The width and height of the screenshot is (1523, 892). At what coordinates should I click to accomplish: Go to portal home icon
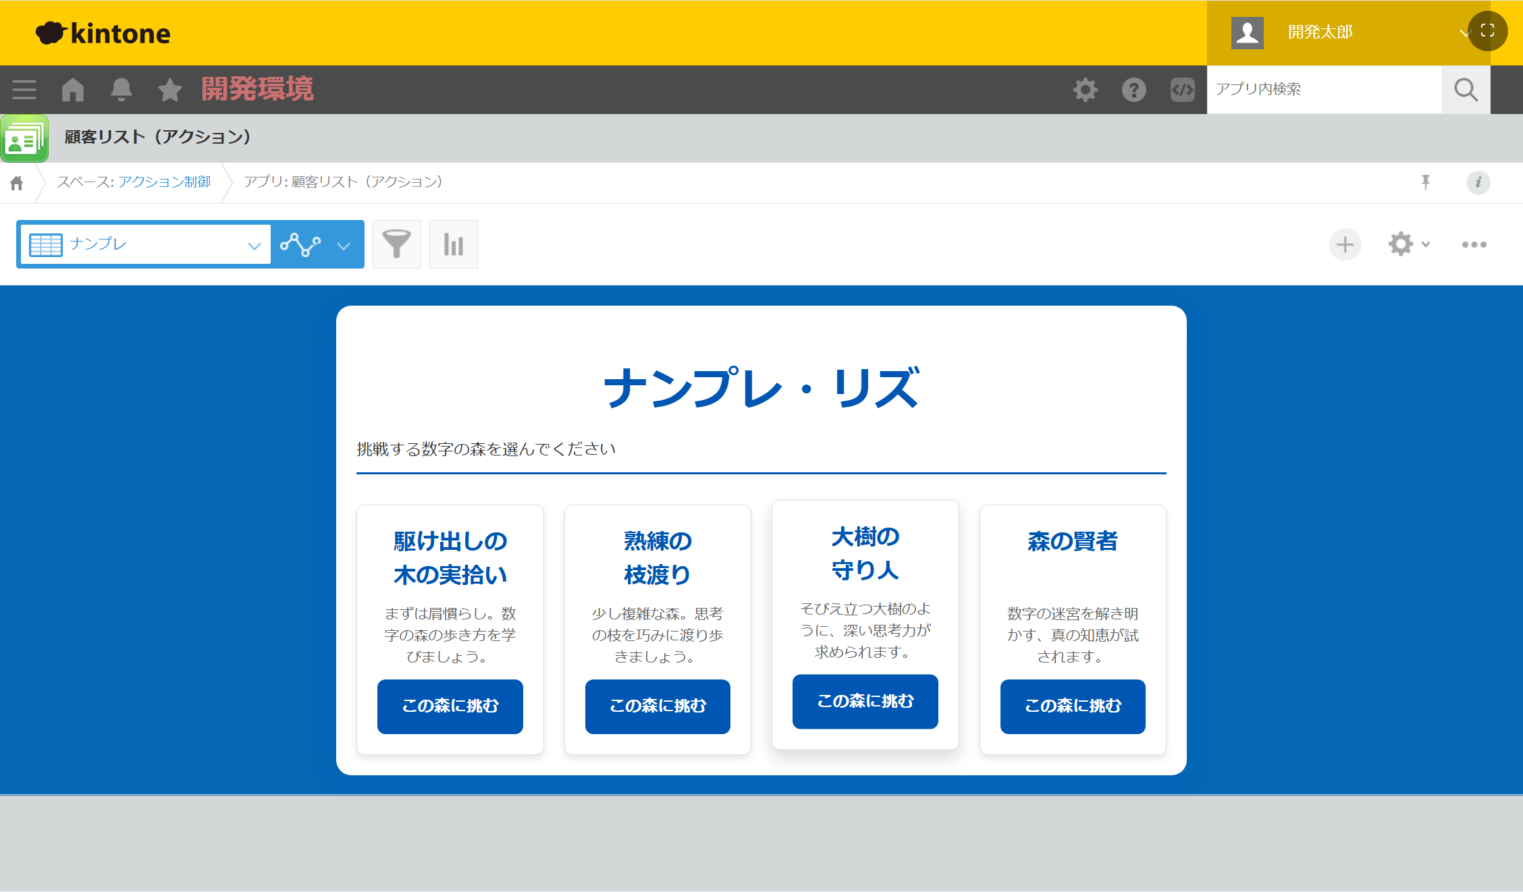73,90
